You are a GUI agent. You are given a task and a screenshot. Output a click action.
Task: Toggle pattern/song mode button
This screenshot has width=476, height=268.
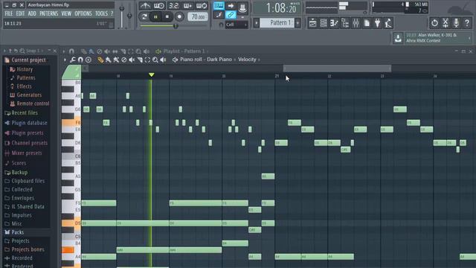(144, 16)
